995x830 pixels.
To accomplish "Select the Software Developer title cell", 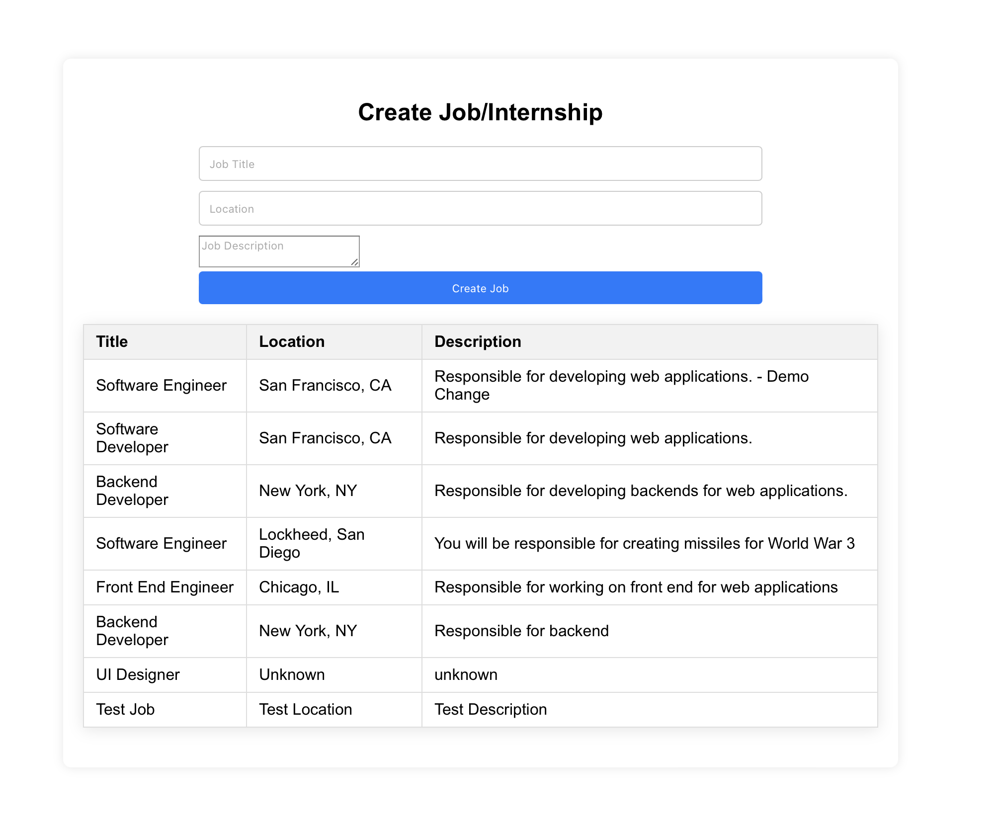I will (x=165, y=438).
